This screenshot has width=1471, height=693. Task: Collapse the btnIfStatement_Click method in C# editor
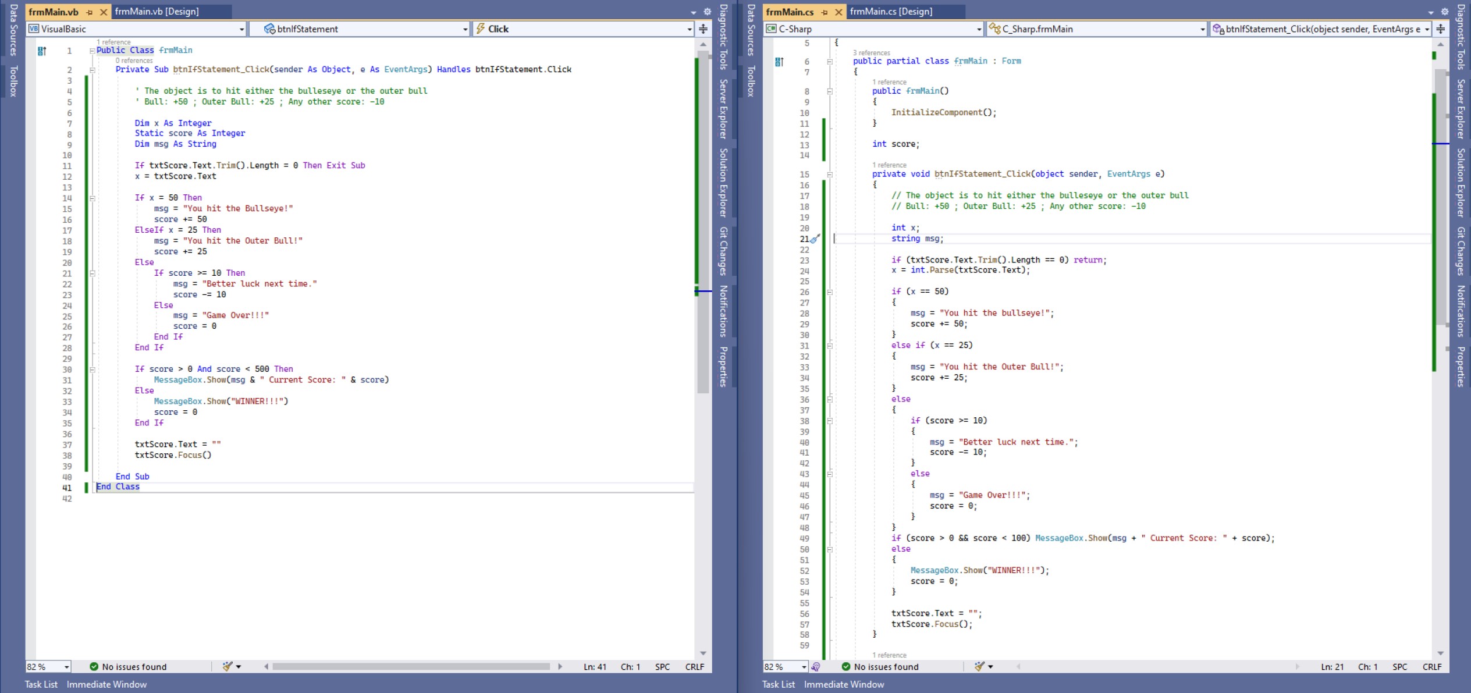[830, 175]
